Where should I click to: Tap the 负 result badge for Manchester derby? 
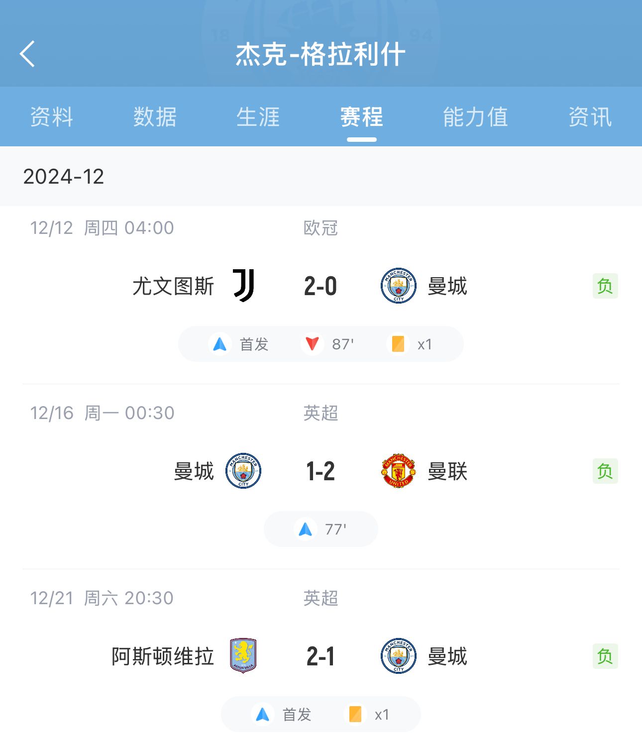tap(605, 471)
